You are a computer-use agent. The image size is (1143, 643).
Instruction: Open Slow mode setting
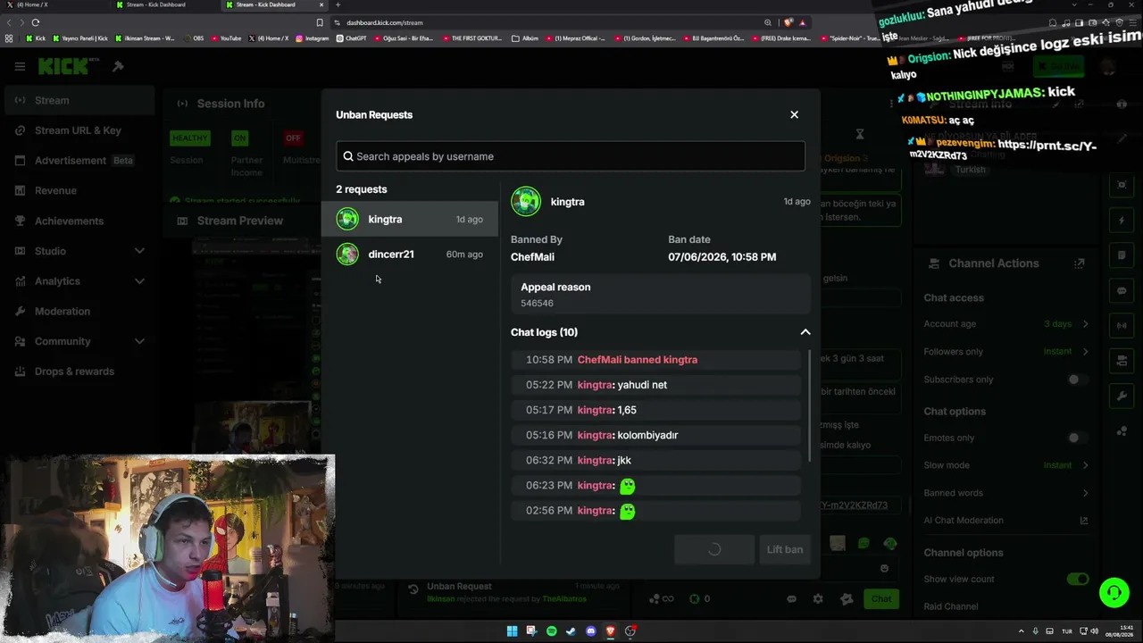(x=1006, y=465)
